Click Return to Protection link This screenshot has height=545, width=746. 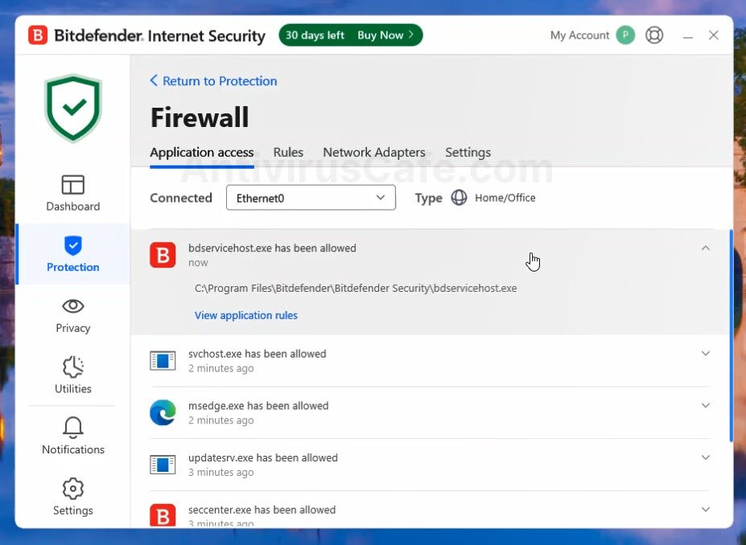pyautogui.click(x=213, y=80)
